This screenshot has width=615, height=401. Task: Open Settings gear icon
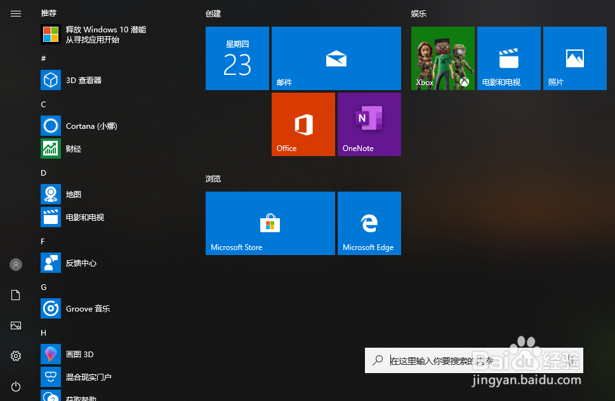pos(16,356)
